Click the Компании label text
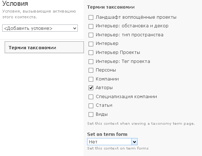 point(107,79)
